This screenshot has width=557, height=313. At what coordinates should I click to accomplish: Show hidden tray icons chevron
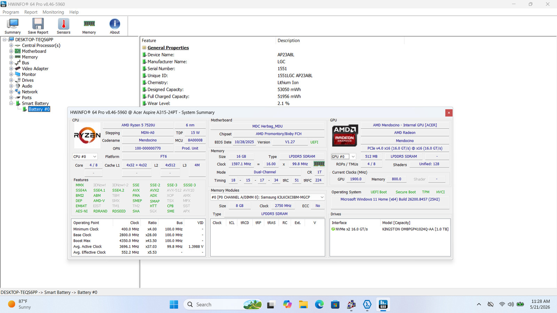(x=479, y=304)
